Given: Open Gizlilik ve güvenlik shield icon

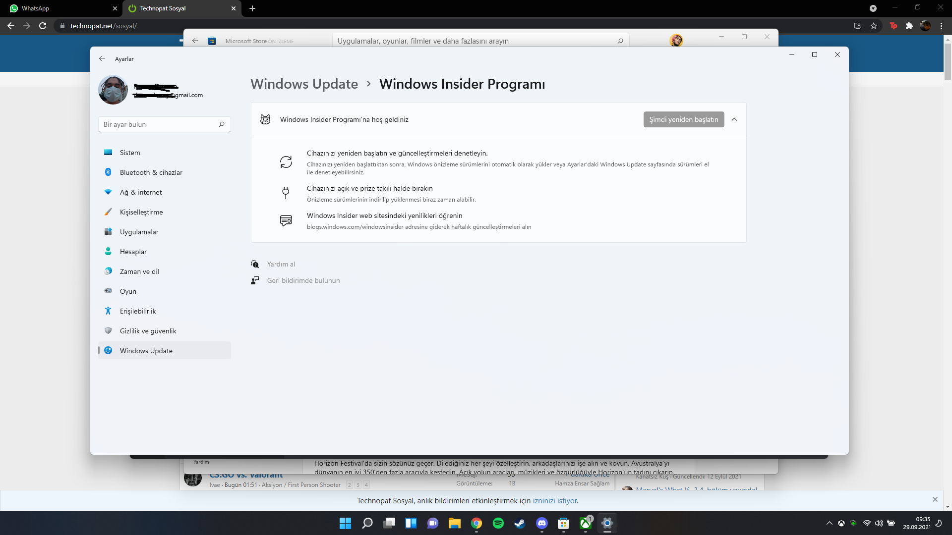Looking at the screenshot, I should (x=108, y=331).
